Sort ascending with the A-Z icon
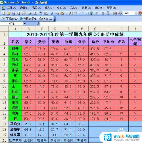Viewport: 142px width, 143px height. [x=104, y=13]
